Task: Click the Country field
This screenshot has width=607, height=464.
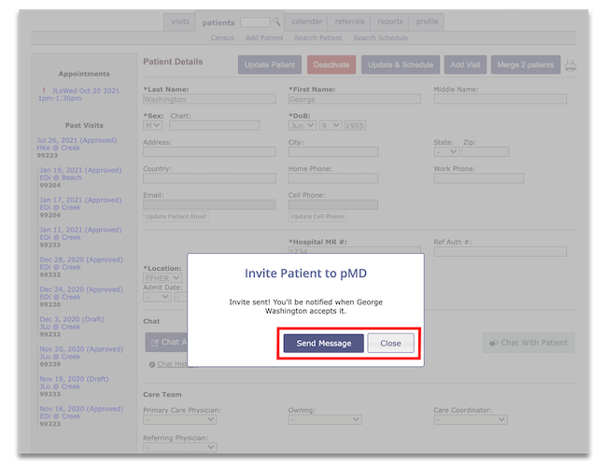Action: [x=209, y=178]
